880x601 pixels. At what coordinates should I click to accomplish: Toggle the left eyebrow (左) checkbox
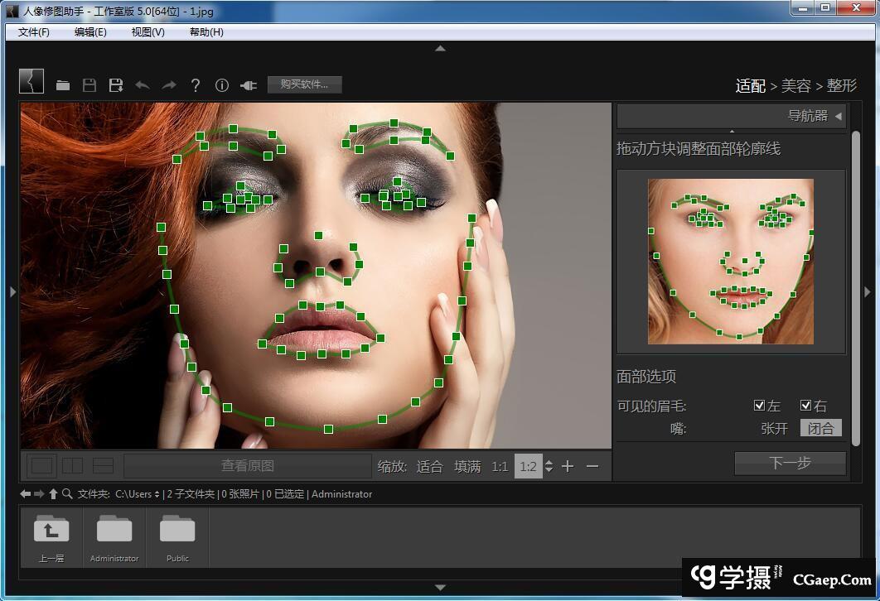click(759, 406)
